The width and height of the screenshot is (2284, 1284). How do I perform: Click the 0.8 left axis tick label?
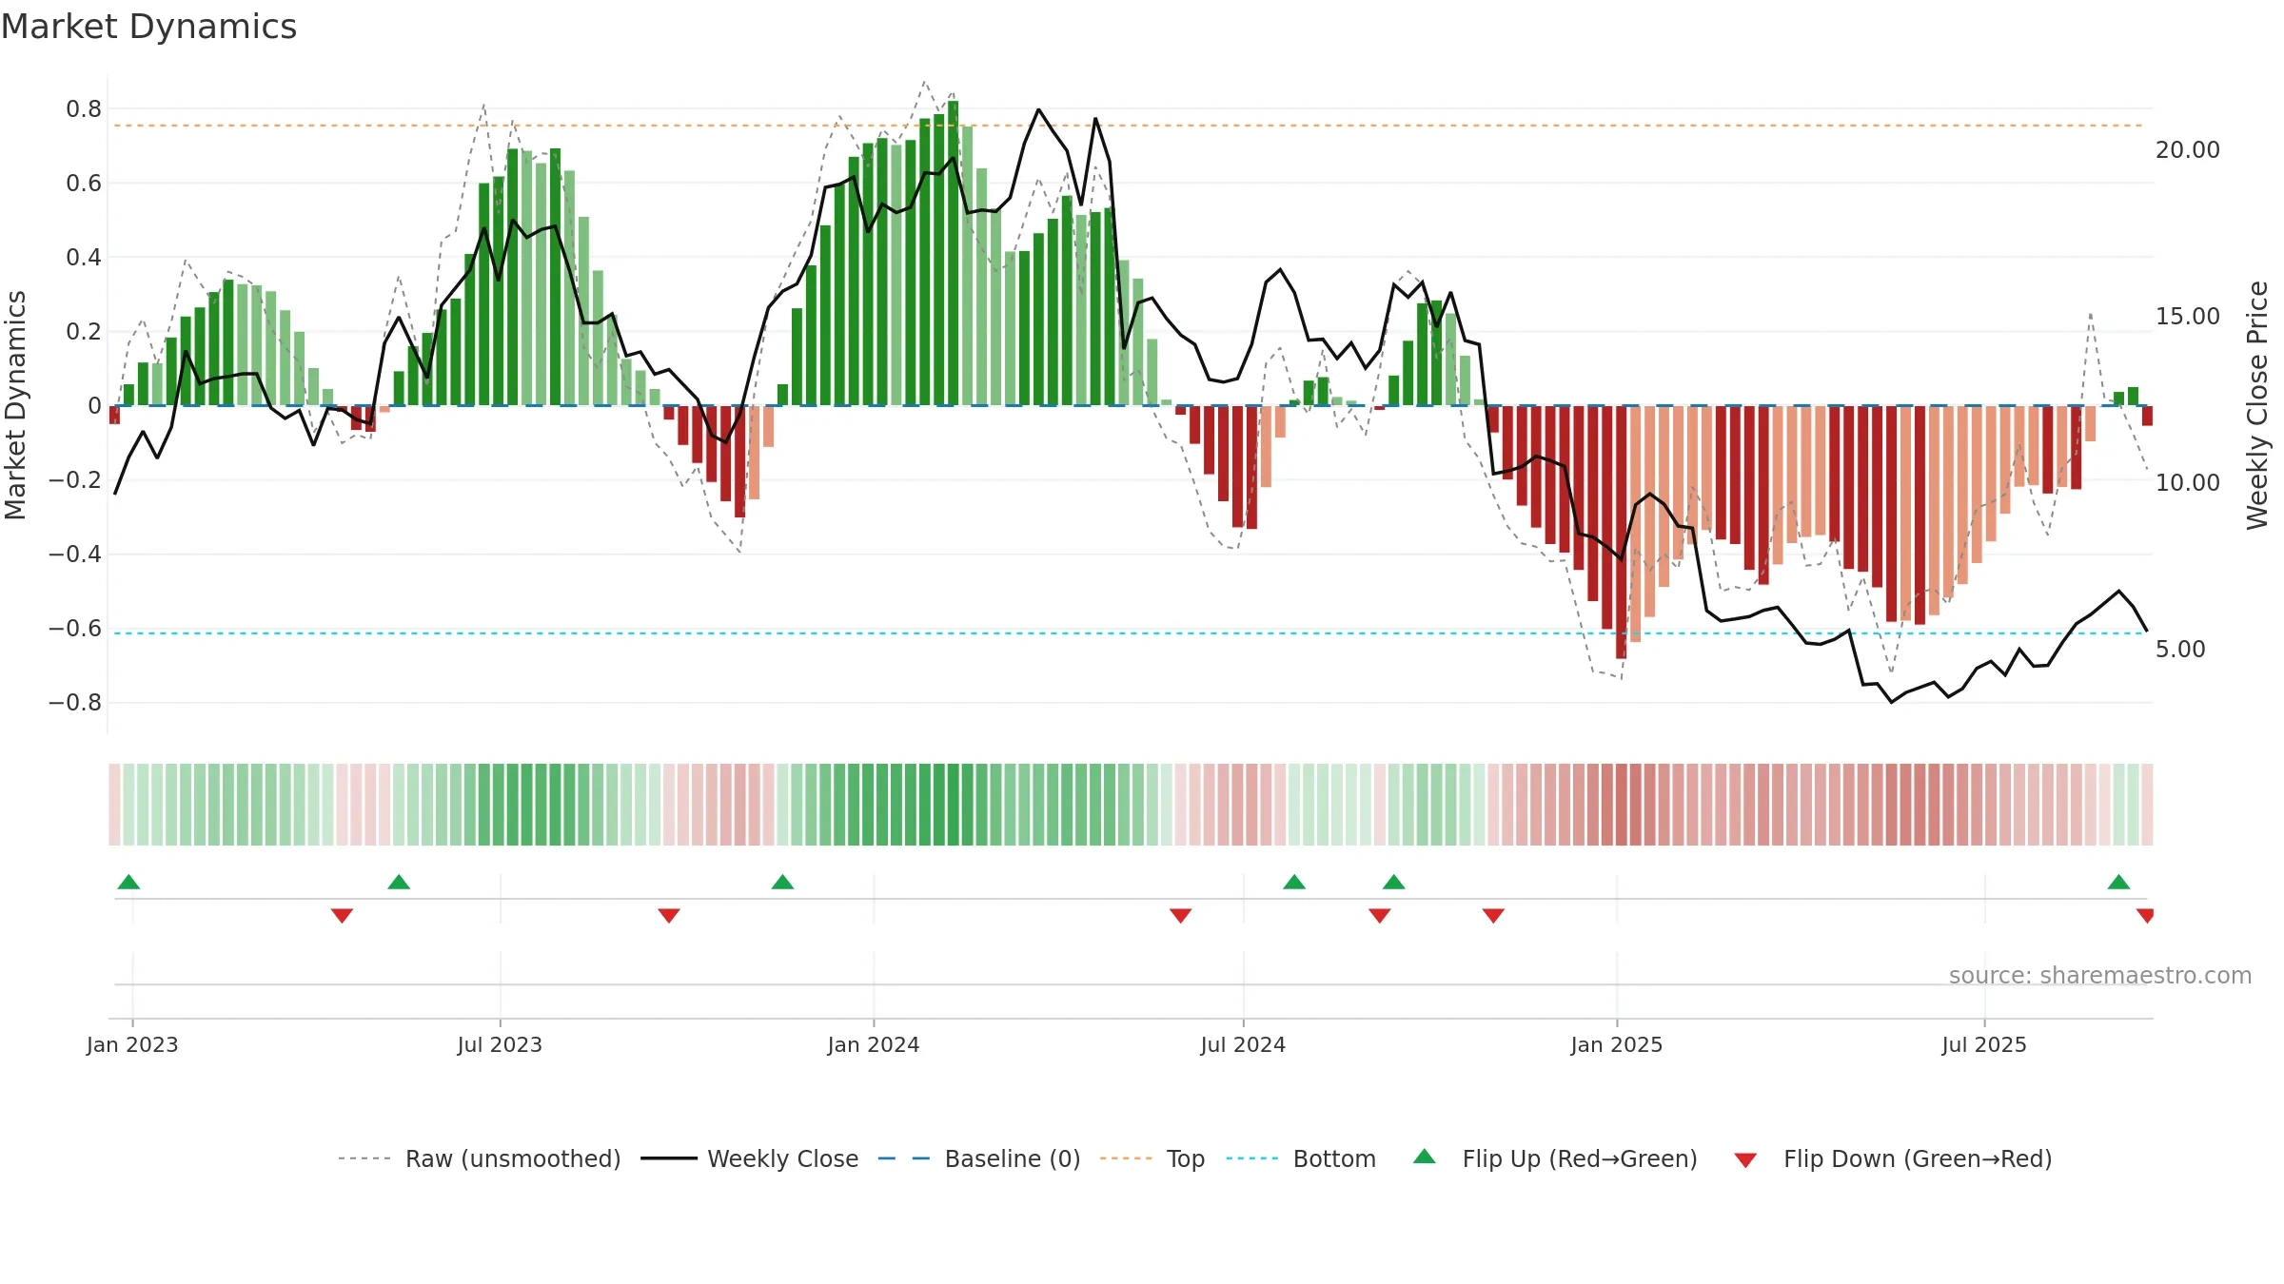point(84,108)
